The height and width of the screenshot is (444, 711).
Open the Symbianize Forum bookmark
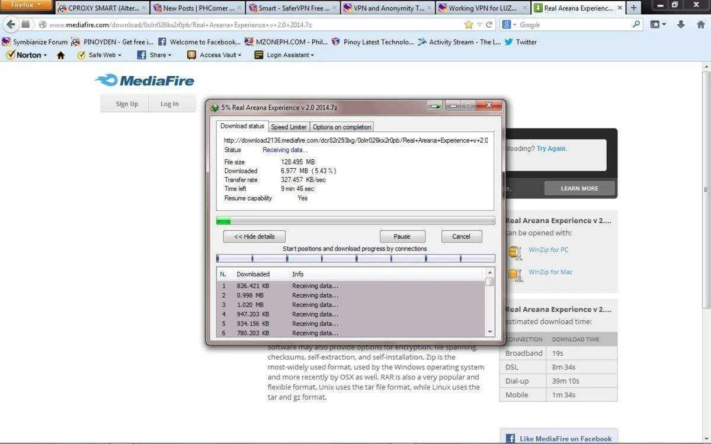point(35,42)
